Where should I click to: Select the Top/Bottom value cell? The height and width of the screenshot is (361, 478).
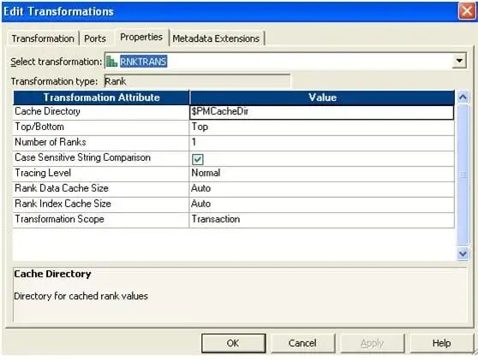[321, 127]
